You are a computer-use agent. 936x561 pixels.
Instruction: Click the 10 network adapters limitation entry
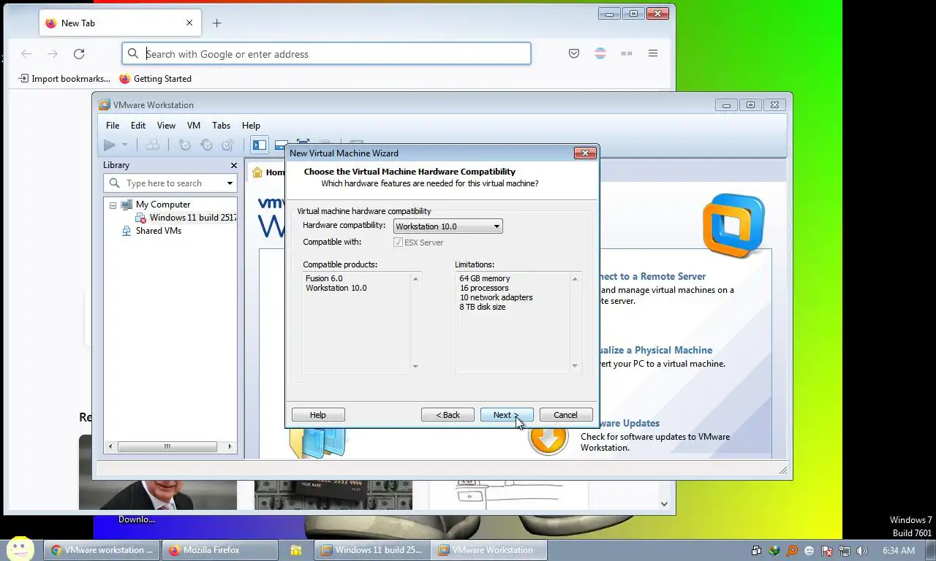[x=496, y=297]
